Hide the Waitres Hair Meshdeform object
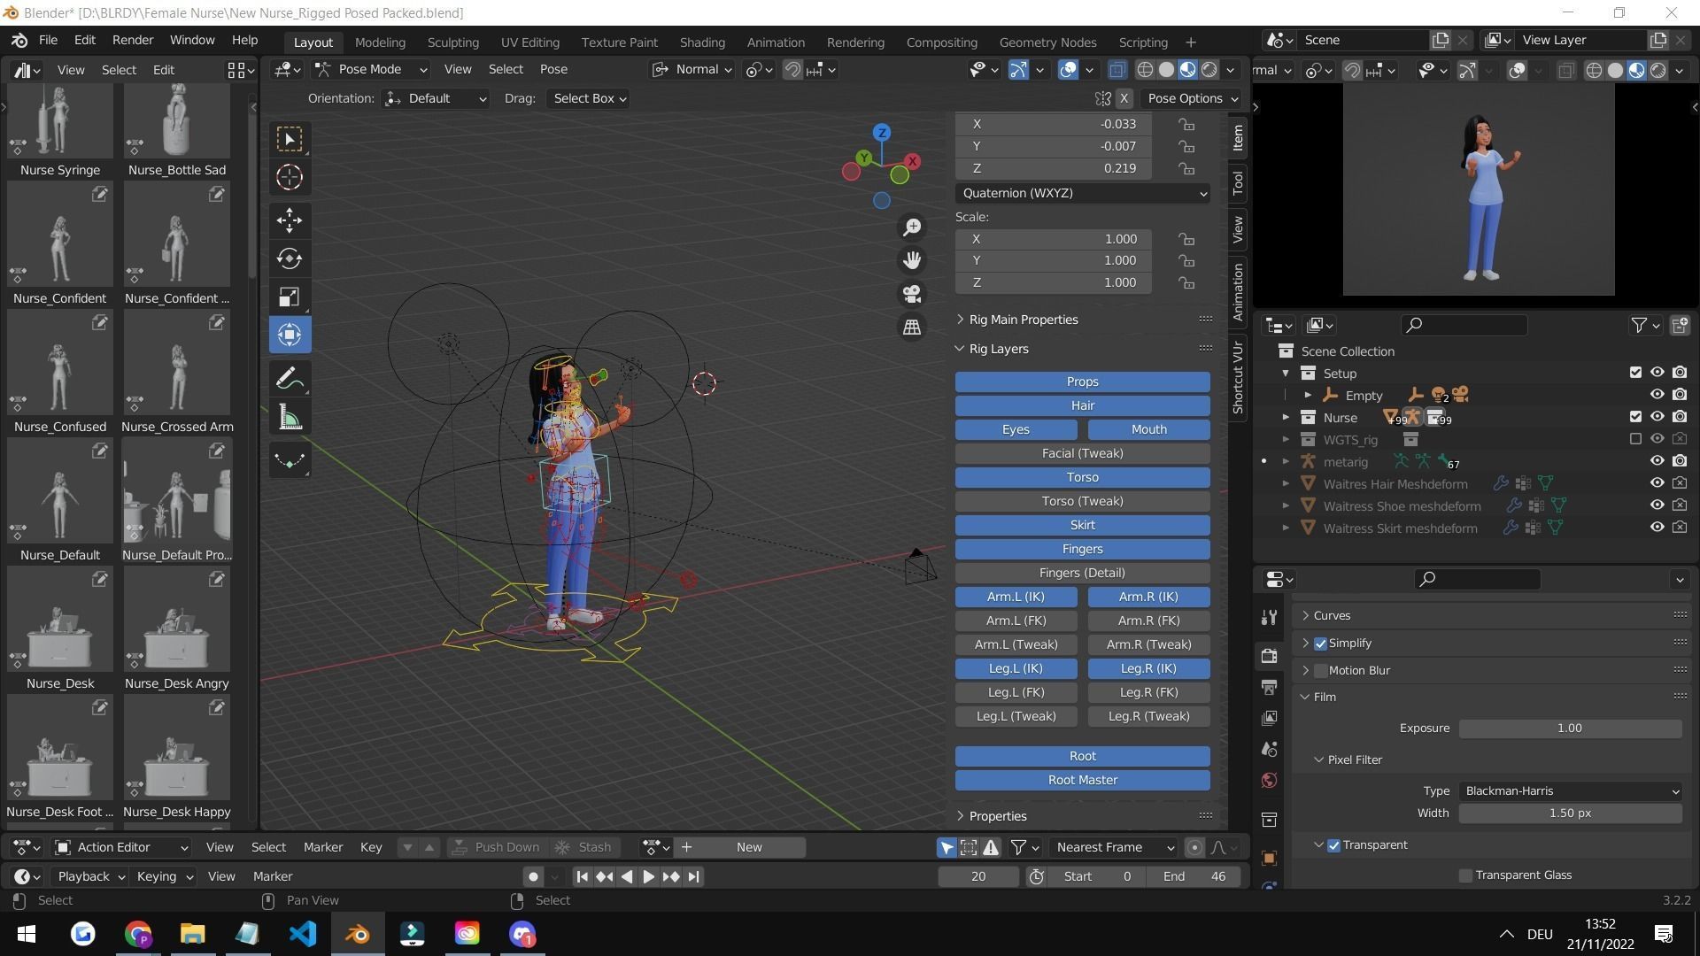Image resolution: width=1700 pixels, height=956 pixels. pyautogui.click(x=1657, y=483)
